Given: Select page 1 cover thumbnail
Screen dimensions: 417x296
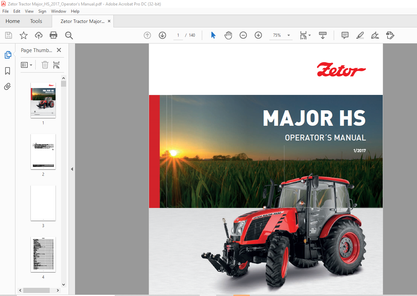Looking at the screenshot, I should (43, 100).
